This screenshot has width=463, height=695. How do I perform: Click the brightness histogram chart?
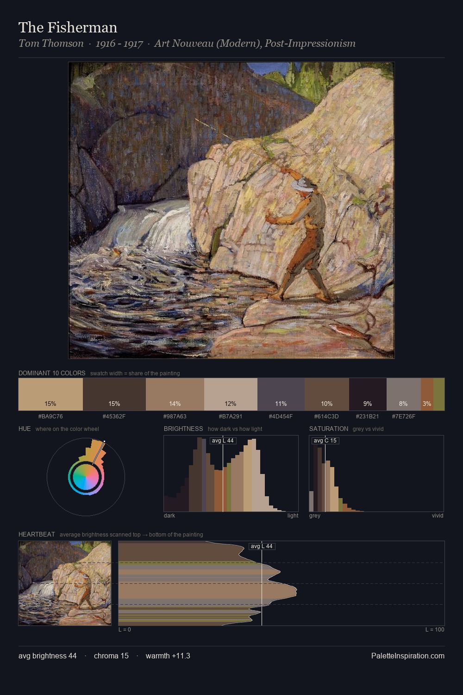click(x=231, y=474)
